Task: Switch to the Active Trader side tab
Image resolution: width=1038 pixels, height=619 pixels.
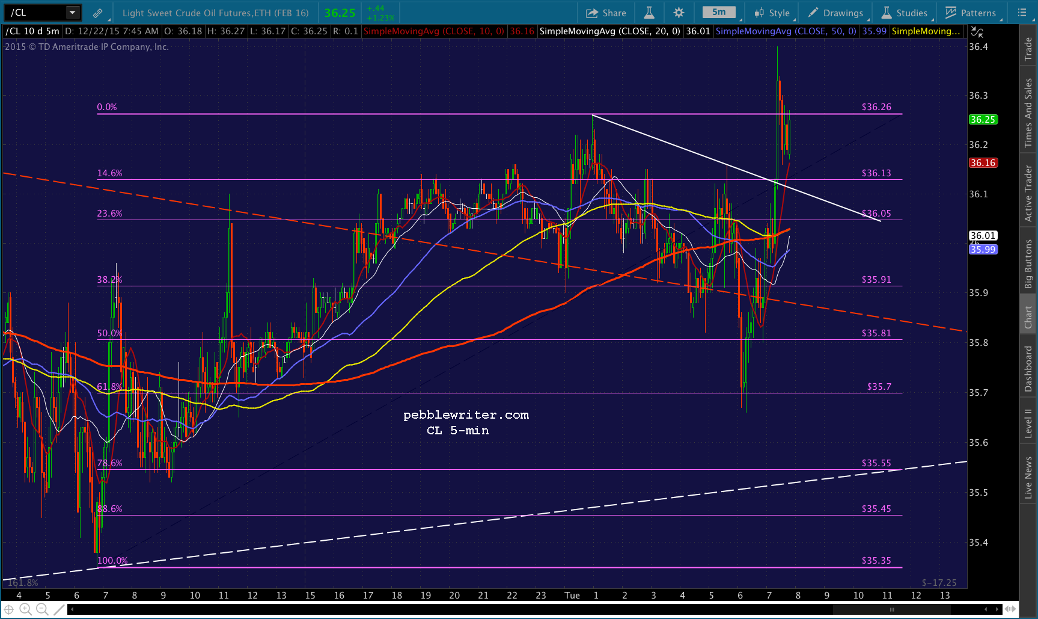Action: click(1028, 193)
